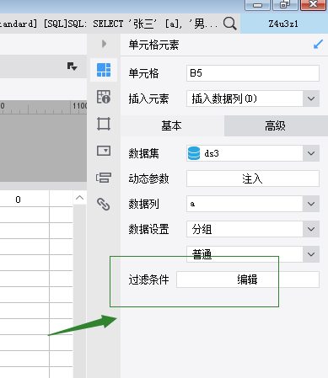The image size is (328, 378).
Task: Click the column header labeled 0
Action: coord(19,200)
